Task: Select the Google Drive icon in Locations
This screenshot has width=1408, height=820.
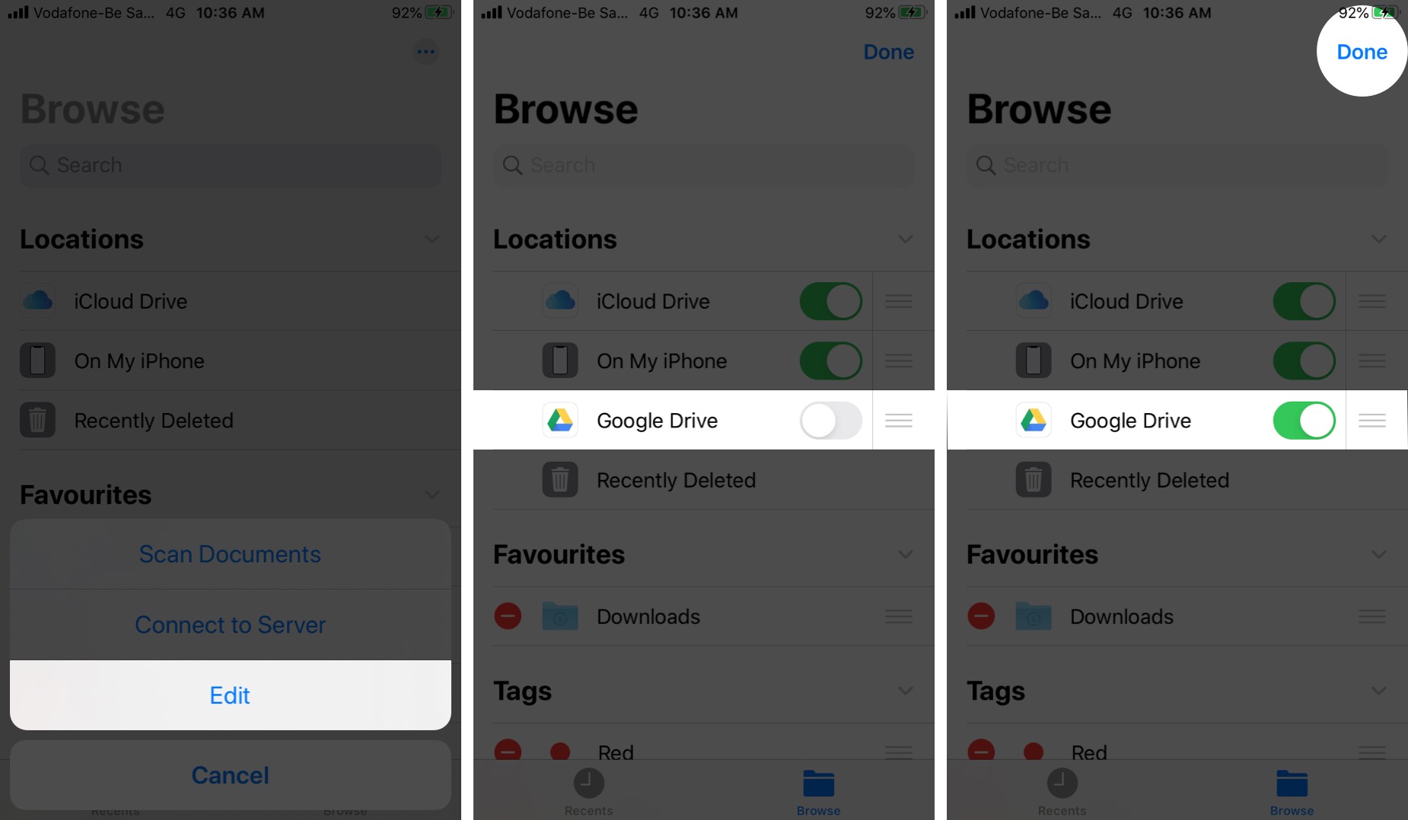Action: click(x=560, y=420)
